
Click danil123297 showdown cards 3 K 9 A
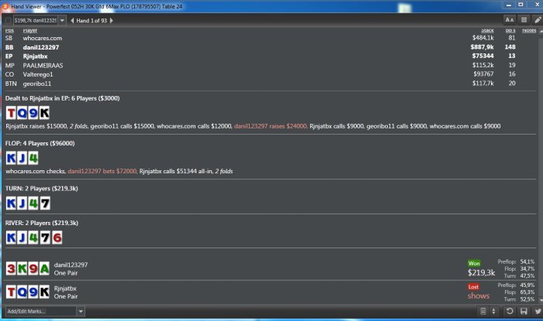(x=28, y=268)
